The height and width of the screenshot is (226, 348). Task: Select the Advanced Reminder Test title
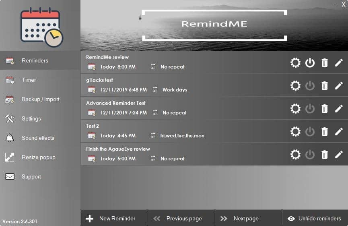point(116,103)
